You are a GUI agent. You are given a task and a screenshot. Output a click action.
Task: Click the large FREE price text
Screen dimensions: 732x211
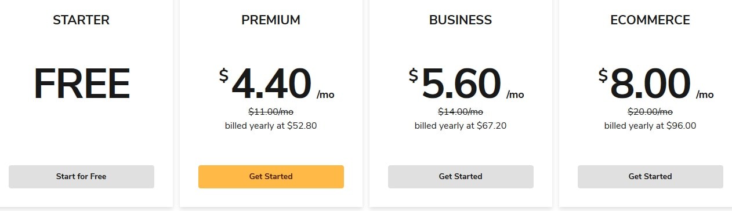click(x=81, y=84)
